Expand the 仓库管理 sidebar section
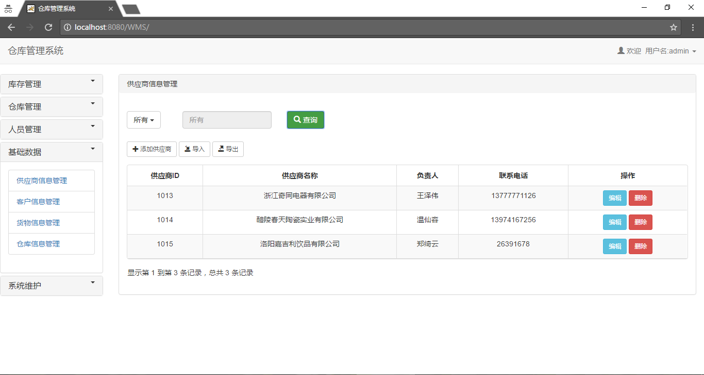 [52, 107]
